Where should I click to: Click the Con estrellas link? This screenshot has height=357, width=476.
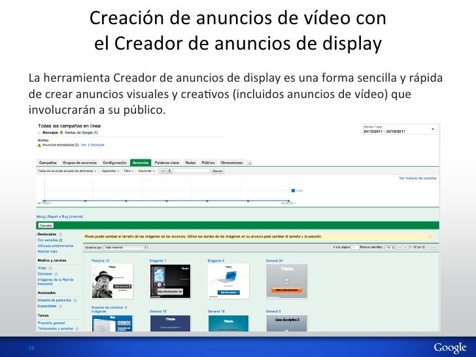(x=48, y=240)
